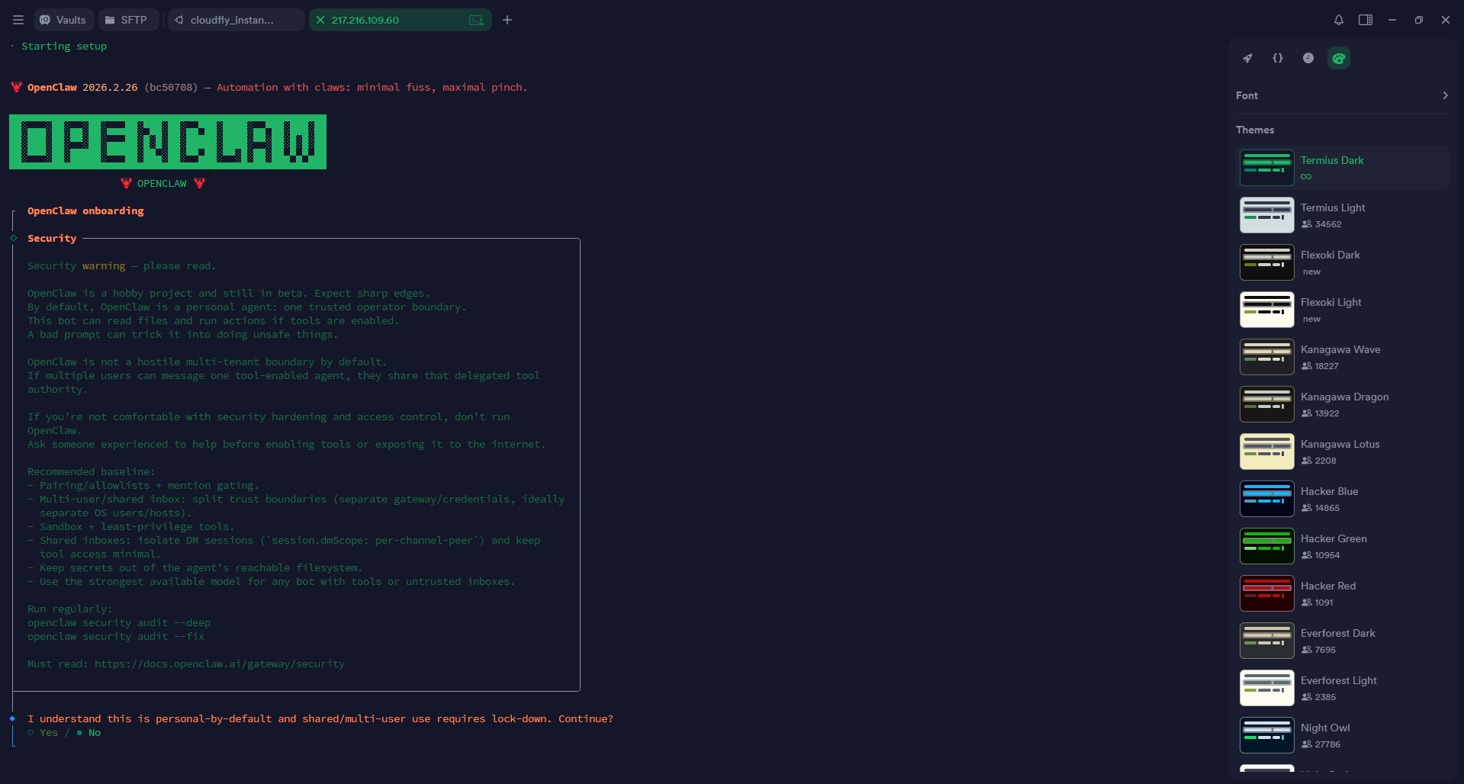
Task: Add a new tab with plus button
Action: 507,20
